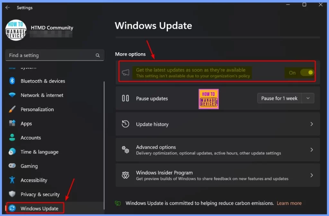The width and height of the screenshot is (329, 216).
Task: Click the Accounts person icon
Action: [x=12, y=137]
